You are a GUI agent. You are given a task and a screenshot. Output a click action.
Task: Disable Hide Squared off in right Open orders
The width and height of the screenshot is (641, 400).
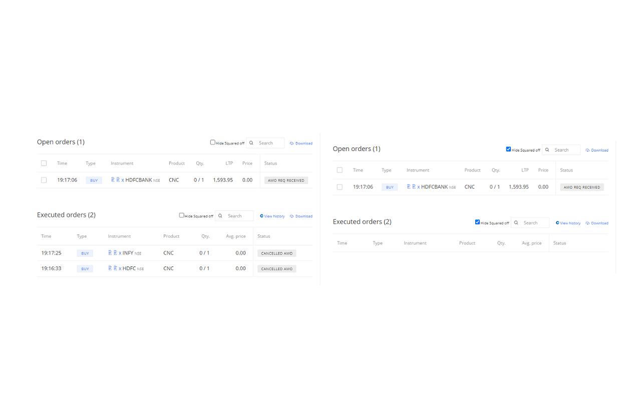(x=508, y=149)
